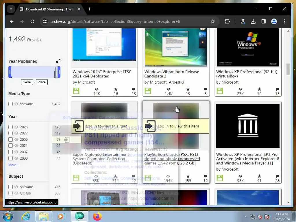This screenshot has height=222, width=296.
Task: Show only GitHub subject eye icon
Action: coord(16,193)
